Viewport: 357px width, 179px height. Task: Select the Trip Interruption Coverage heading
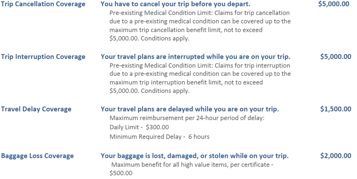pos(43,57)
